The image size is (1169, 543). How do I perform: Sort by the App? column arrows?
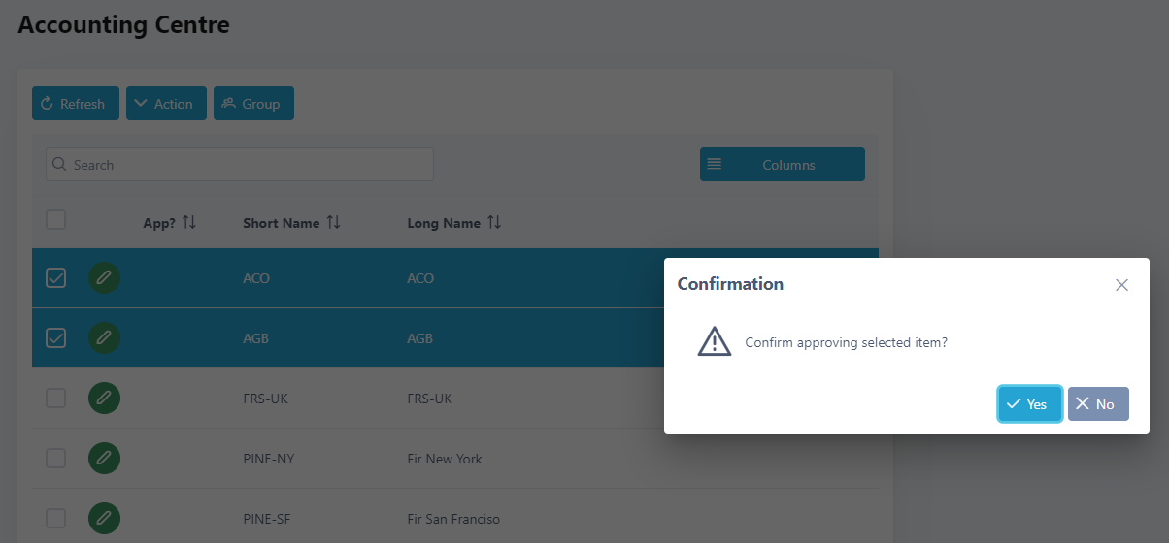coord(189,223)
